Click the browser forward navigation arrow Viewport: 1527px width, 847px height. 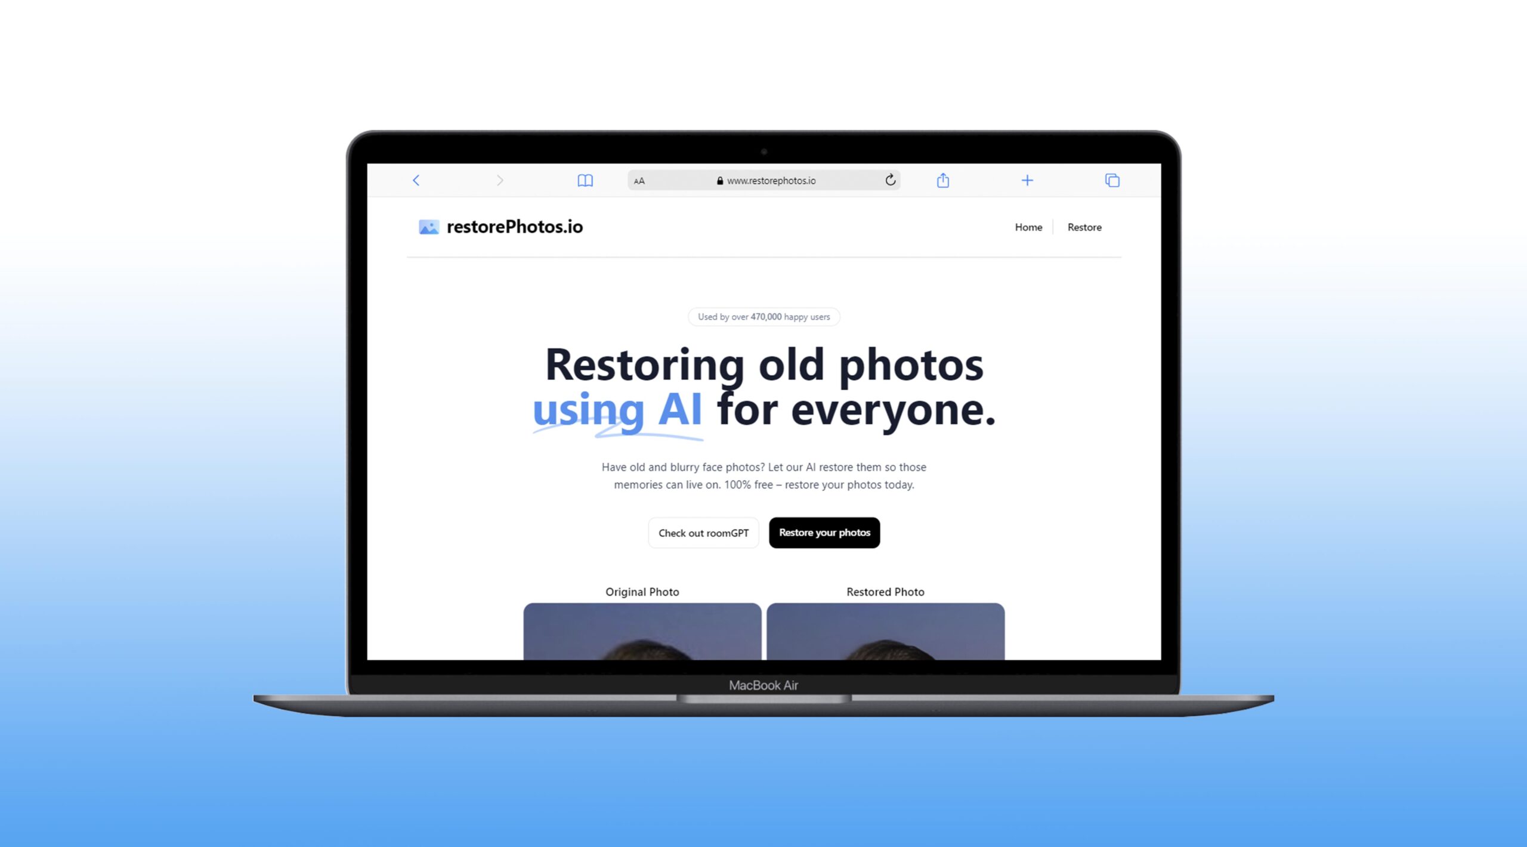[497, 180]
